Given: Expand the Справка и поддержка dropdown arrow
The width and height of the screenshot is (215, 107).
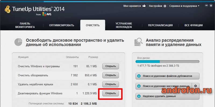Looking at the screenshot, I should click(x=198, y=6).
